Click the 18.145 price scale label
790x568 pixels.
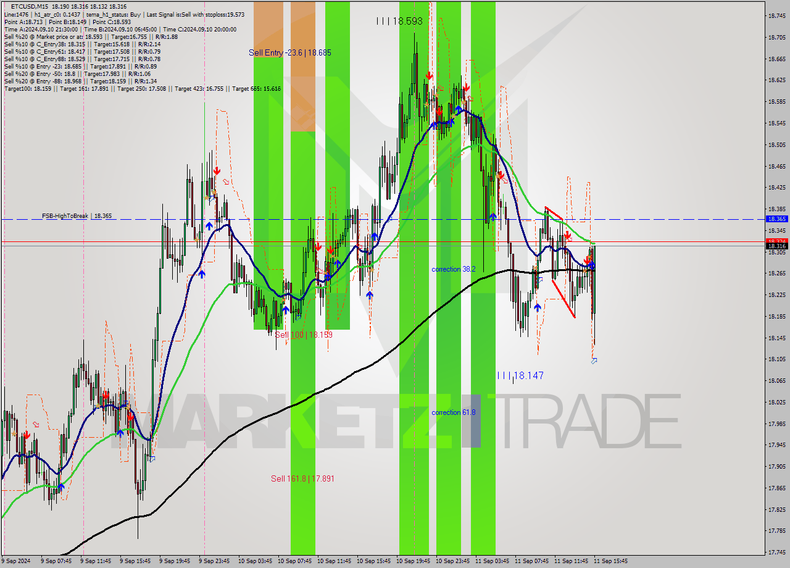[x=776, y=338]
